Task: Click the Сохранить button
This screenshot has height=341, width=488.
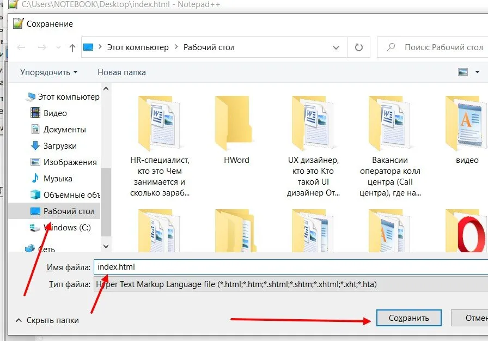Action: click(x=408, y=318)
